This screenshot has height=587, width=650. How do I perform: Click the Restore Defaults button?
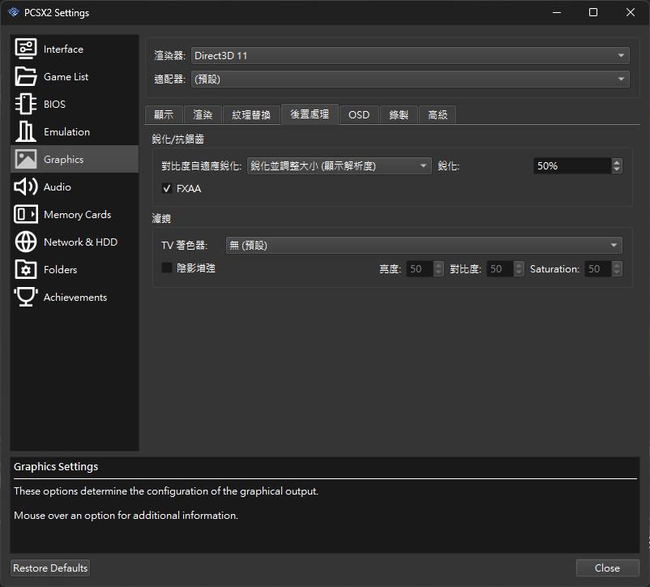tap(50, 568)
